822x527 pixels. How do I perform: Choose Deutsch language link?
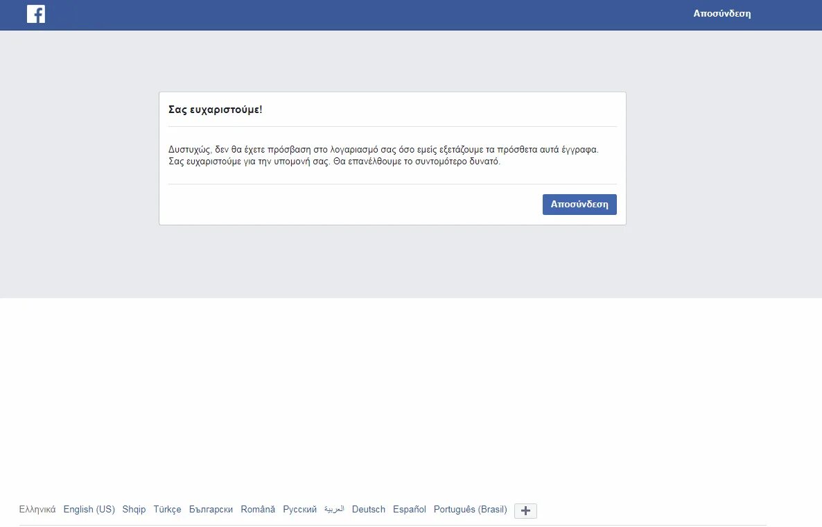pos(369,509)
